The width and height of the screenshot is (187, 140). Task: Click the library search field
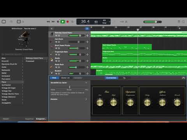pos(24,54)
